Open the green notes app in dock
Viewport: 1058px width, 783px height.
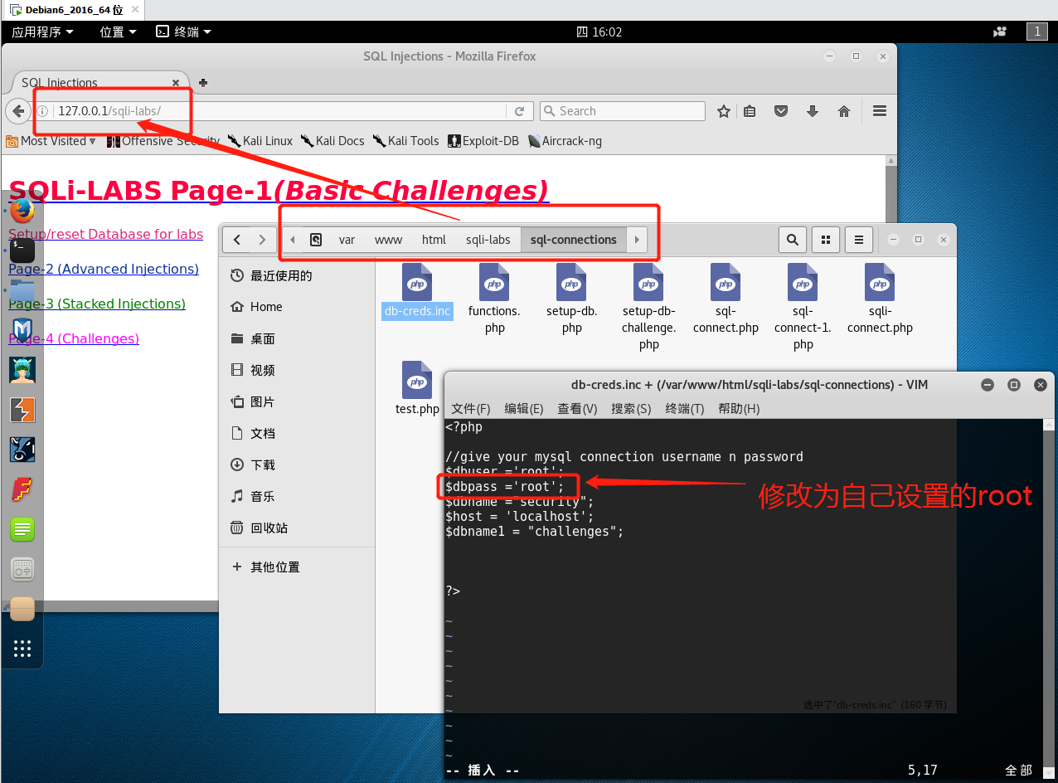[x=22, y=528]
